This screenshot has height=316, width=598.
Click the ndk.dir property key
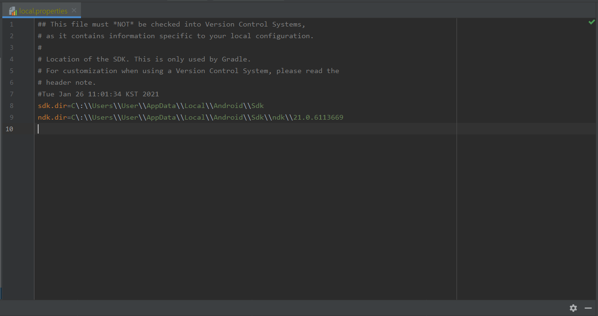[x=53, y=117]
